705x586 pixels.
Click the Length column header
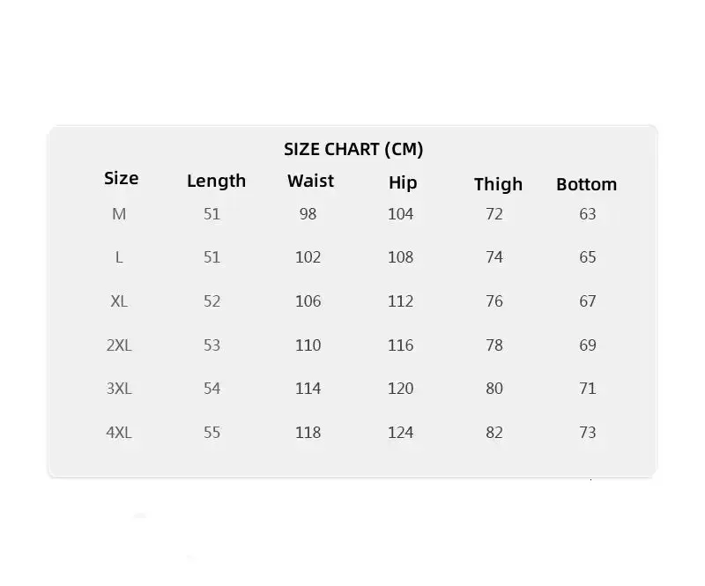216,181
